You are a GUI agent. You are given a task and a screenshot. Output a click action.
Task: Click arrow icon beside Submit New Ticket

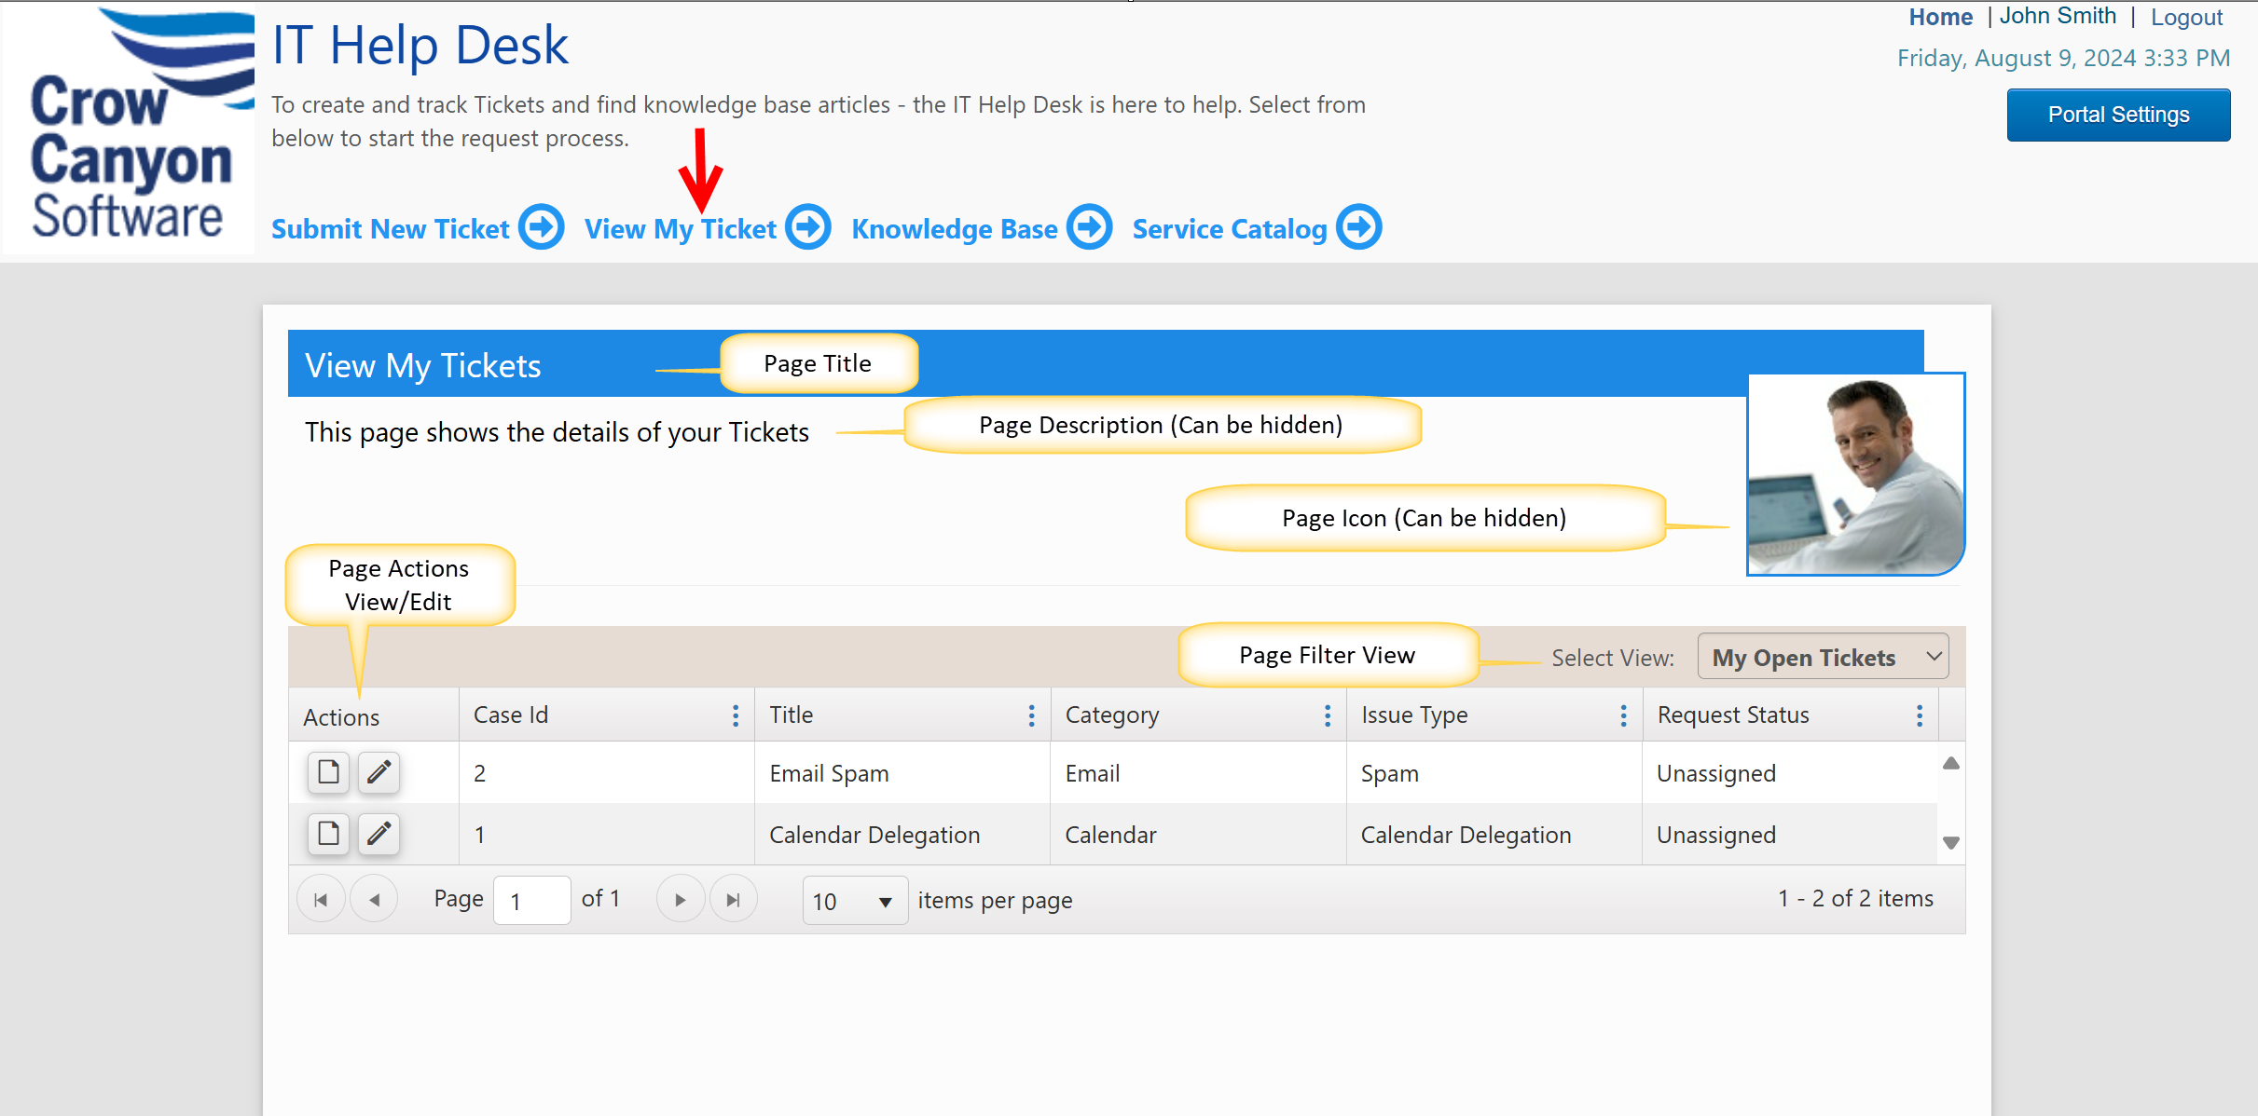tap(542, 227)
